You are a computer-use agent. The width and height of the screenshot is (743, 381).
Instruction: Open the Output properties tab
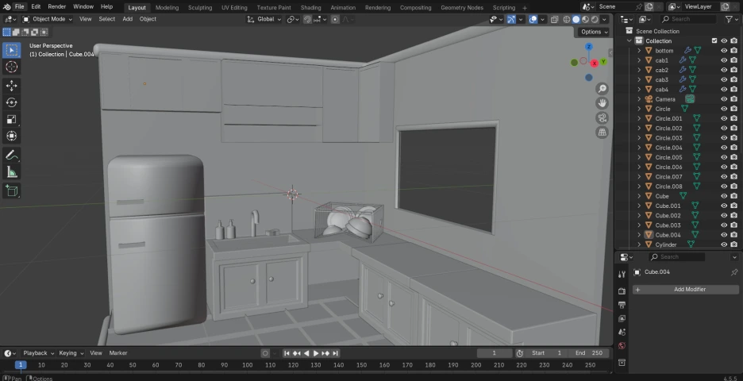pyautogui.click(x=622, y=305)
